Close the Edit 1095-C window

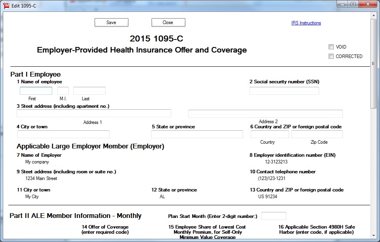tap(368, 4)
